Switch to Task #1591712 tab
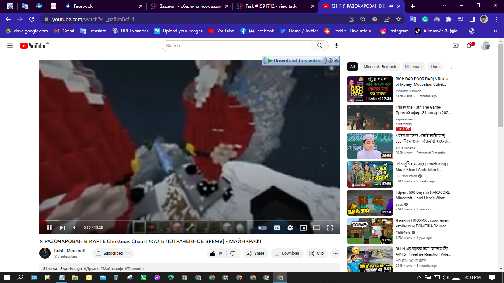The height and width of the screenshot is (283, 504). pos(276,6)
